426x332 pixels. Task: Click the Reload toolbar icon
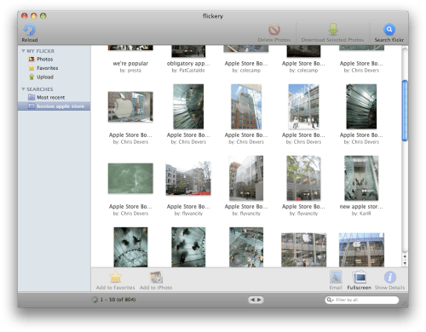[x=30, y=30]
